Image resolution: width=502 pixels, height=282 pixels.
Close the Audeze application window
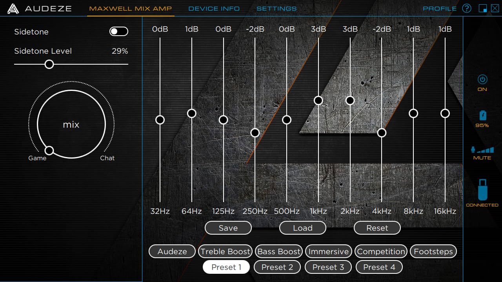(495, 8)
